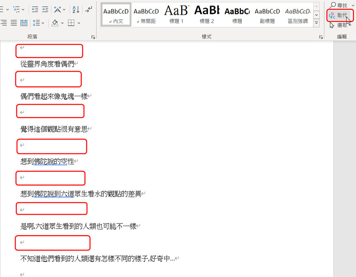Click the line spacing icon
Viewport: 356px width, 277px height.
coord(36,23)
